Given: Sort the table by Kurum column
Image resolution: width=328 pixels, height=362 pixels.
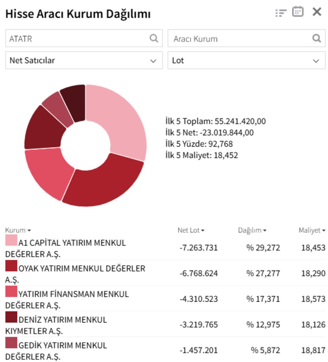Looking at the screenshot, I should [15, 230].
